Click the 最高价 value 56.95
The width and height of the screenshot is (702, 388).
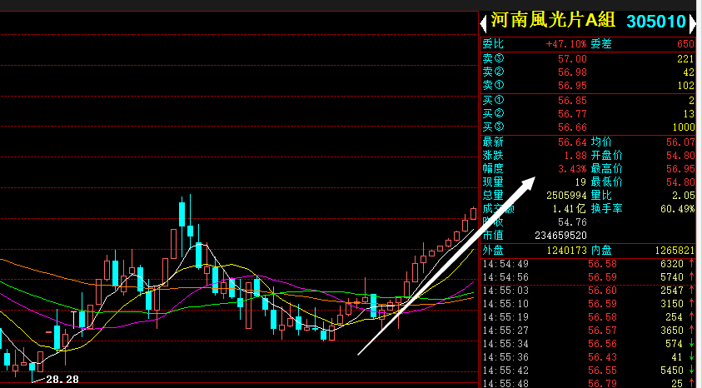tap(680, 169)
